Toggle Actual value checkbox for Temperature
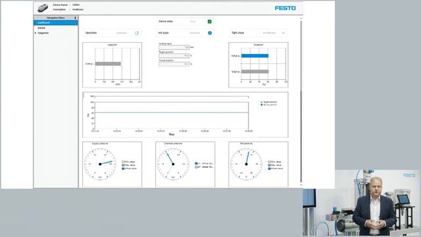The image size is (421, 237). point(269,169)
